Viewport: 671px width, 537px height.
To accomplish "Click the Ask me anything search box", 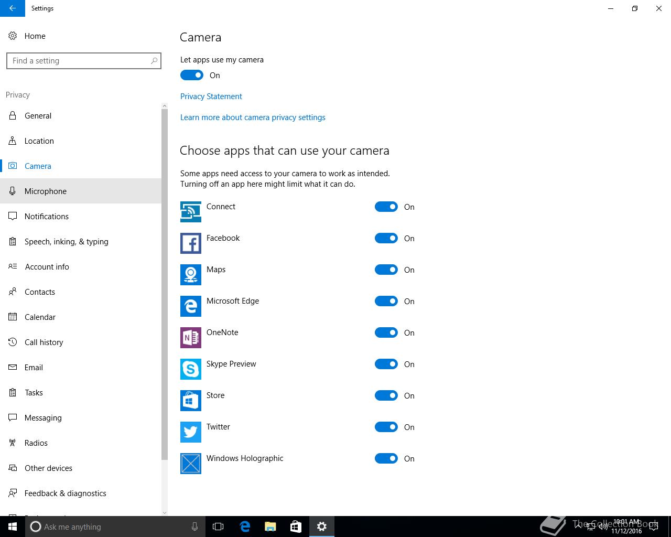I will (x=115, y=527).
